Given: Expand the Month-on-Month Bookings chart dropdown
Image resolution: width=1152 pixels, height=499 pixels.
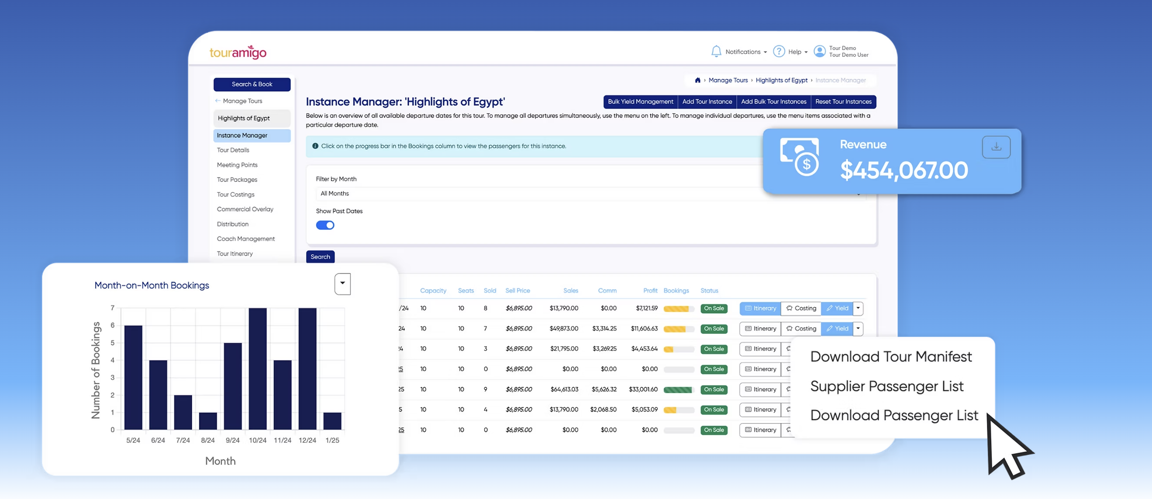Looking at the screenshot, I should [x=342, y=284].
